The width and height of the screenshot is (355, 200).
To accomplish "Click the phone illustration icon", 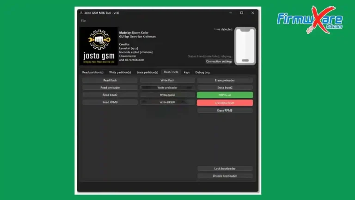I will (x=245, y=46).
